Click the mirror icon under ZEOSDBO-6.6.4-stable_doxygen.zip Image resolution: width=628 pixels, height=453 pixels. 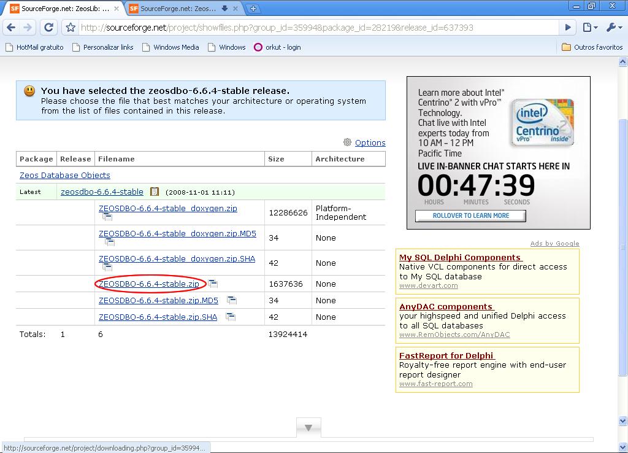point(107,217)
